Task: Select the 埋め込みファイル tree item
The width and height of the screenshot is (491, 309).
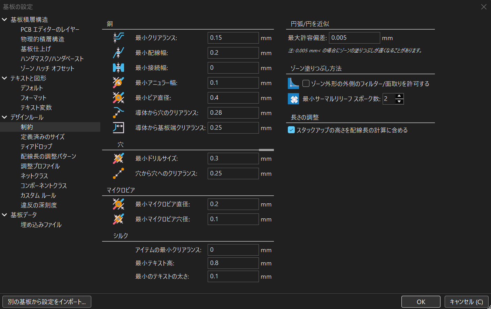Action: [x=41, y=225]
